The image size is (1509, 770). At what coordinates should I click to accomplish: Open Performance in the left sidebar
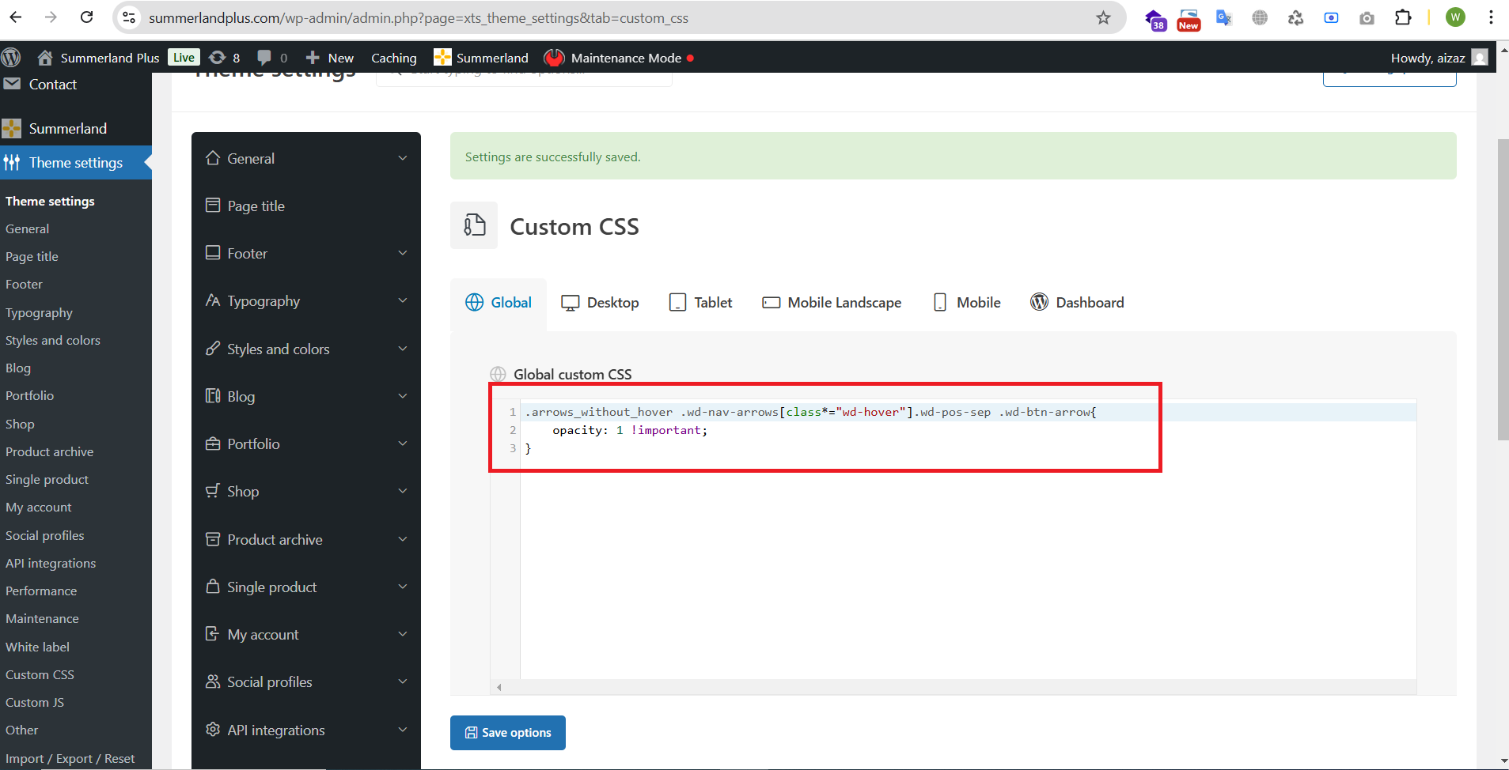tap(41, 591)
